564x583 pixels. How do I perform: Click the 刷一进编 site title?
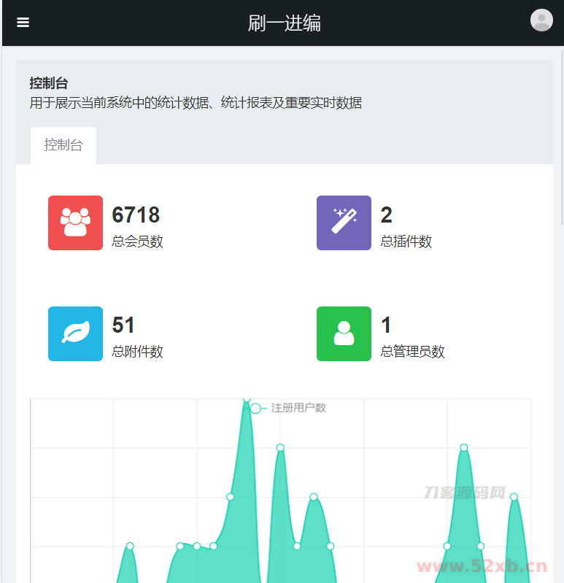pyautogui.click(x=284, y=23)
